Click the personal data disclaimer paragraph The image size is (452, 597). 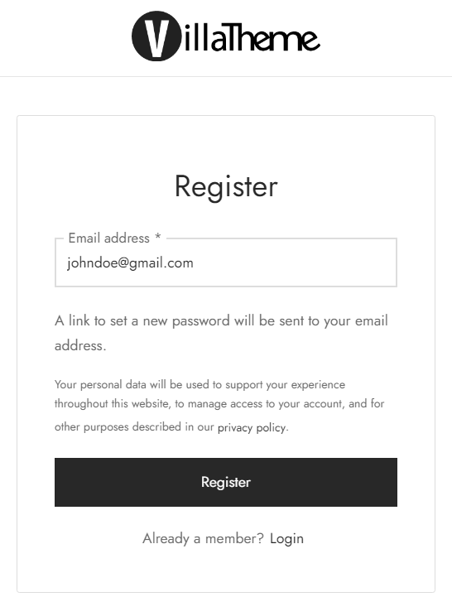coord(219,406)
